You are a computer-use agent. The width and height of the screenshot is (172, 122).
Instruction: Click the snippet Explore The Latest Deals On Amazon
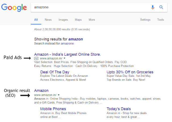64,76
